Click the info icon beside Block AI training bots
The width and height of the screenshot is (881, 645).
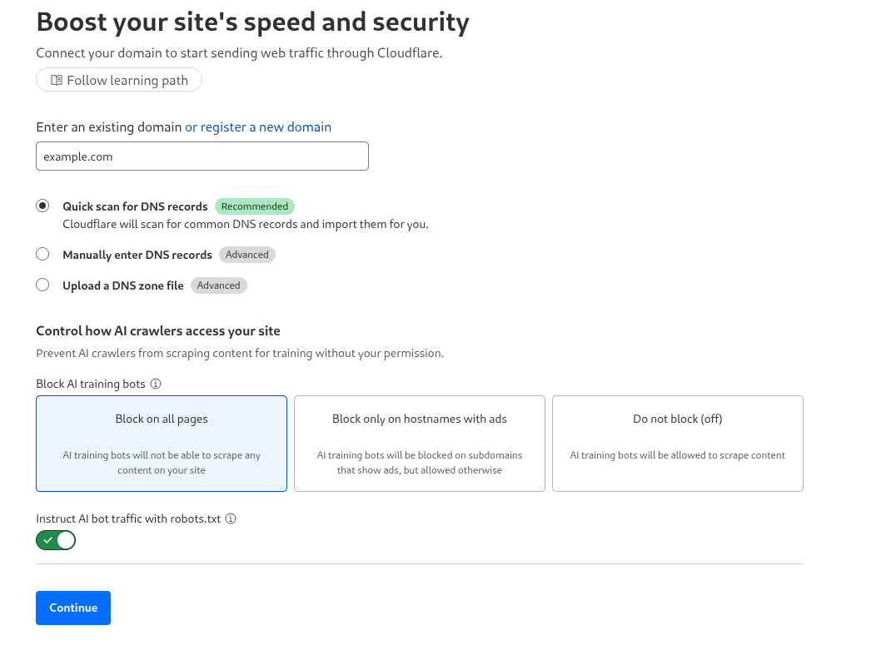click(157, 384)
